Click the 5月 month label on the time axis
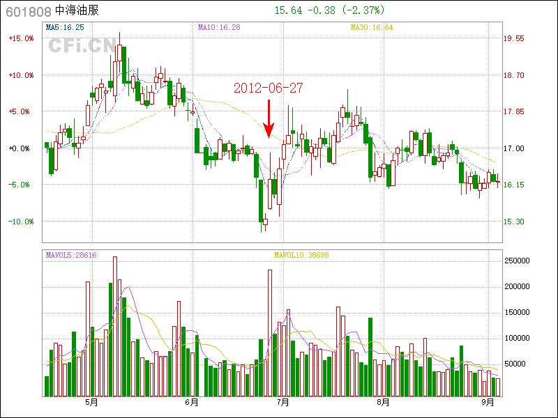This screenshot has width=558, height=418. tap(91, 402)
